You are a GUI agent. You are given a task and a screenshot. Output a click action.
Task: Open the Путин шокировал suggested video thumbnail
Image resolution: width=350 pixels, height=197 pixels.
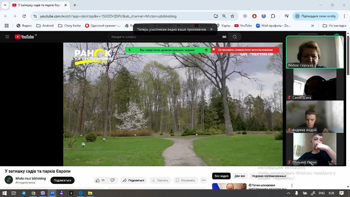coord(229,186)
